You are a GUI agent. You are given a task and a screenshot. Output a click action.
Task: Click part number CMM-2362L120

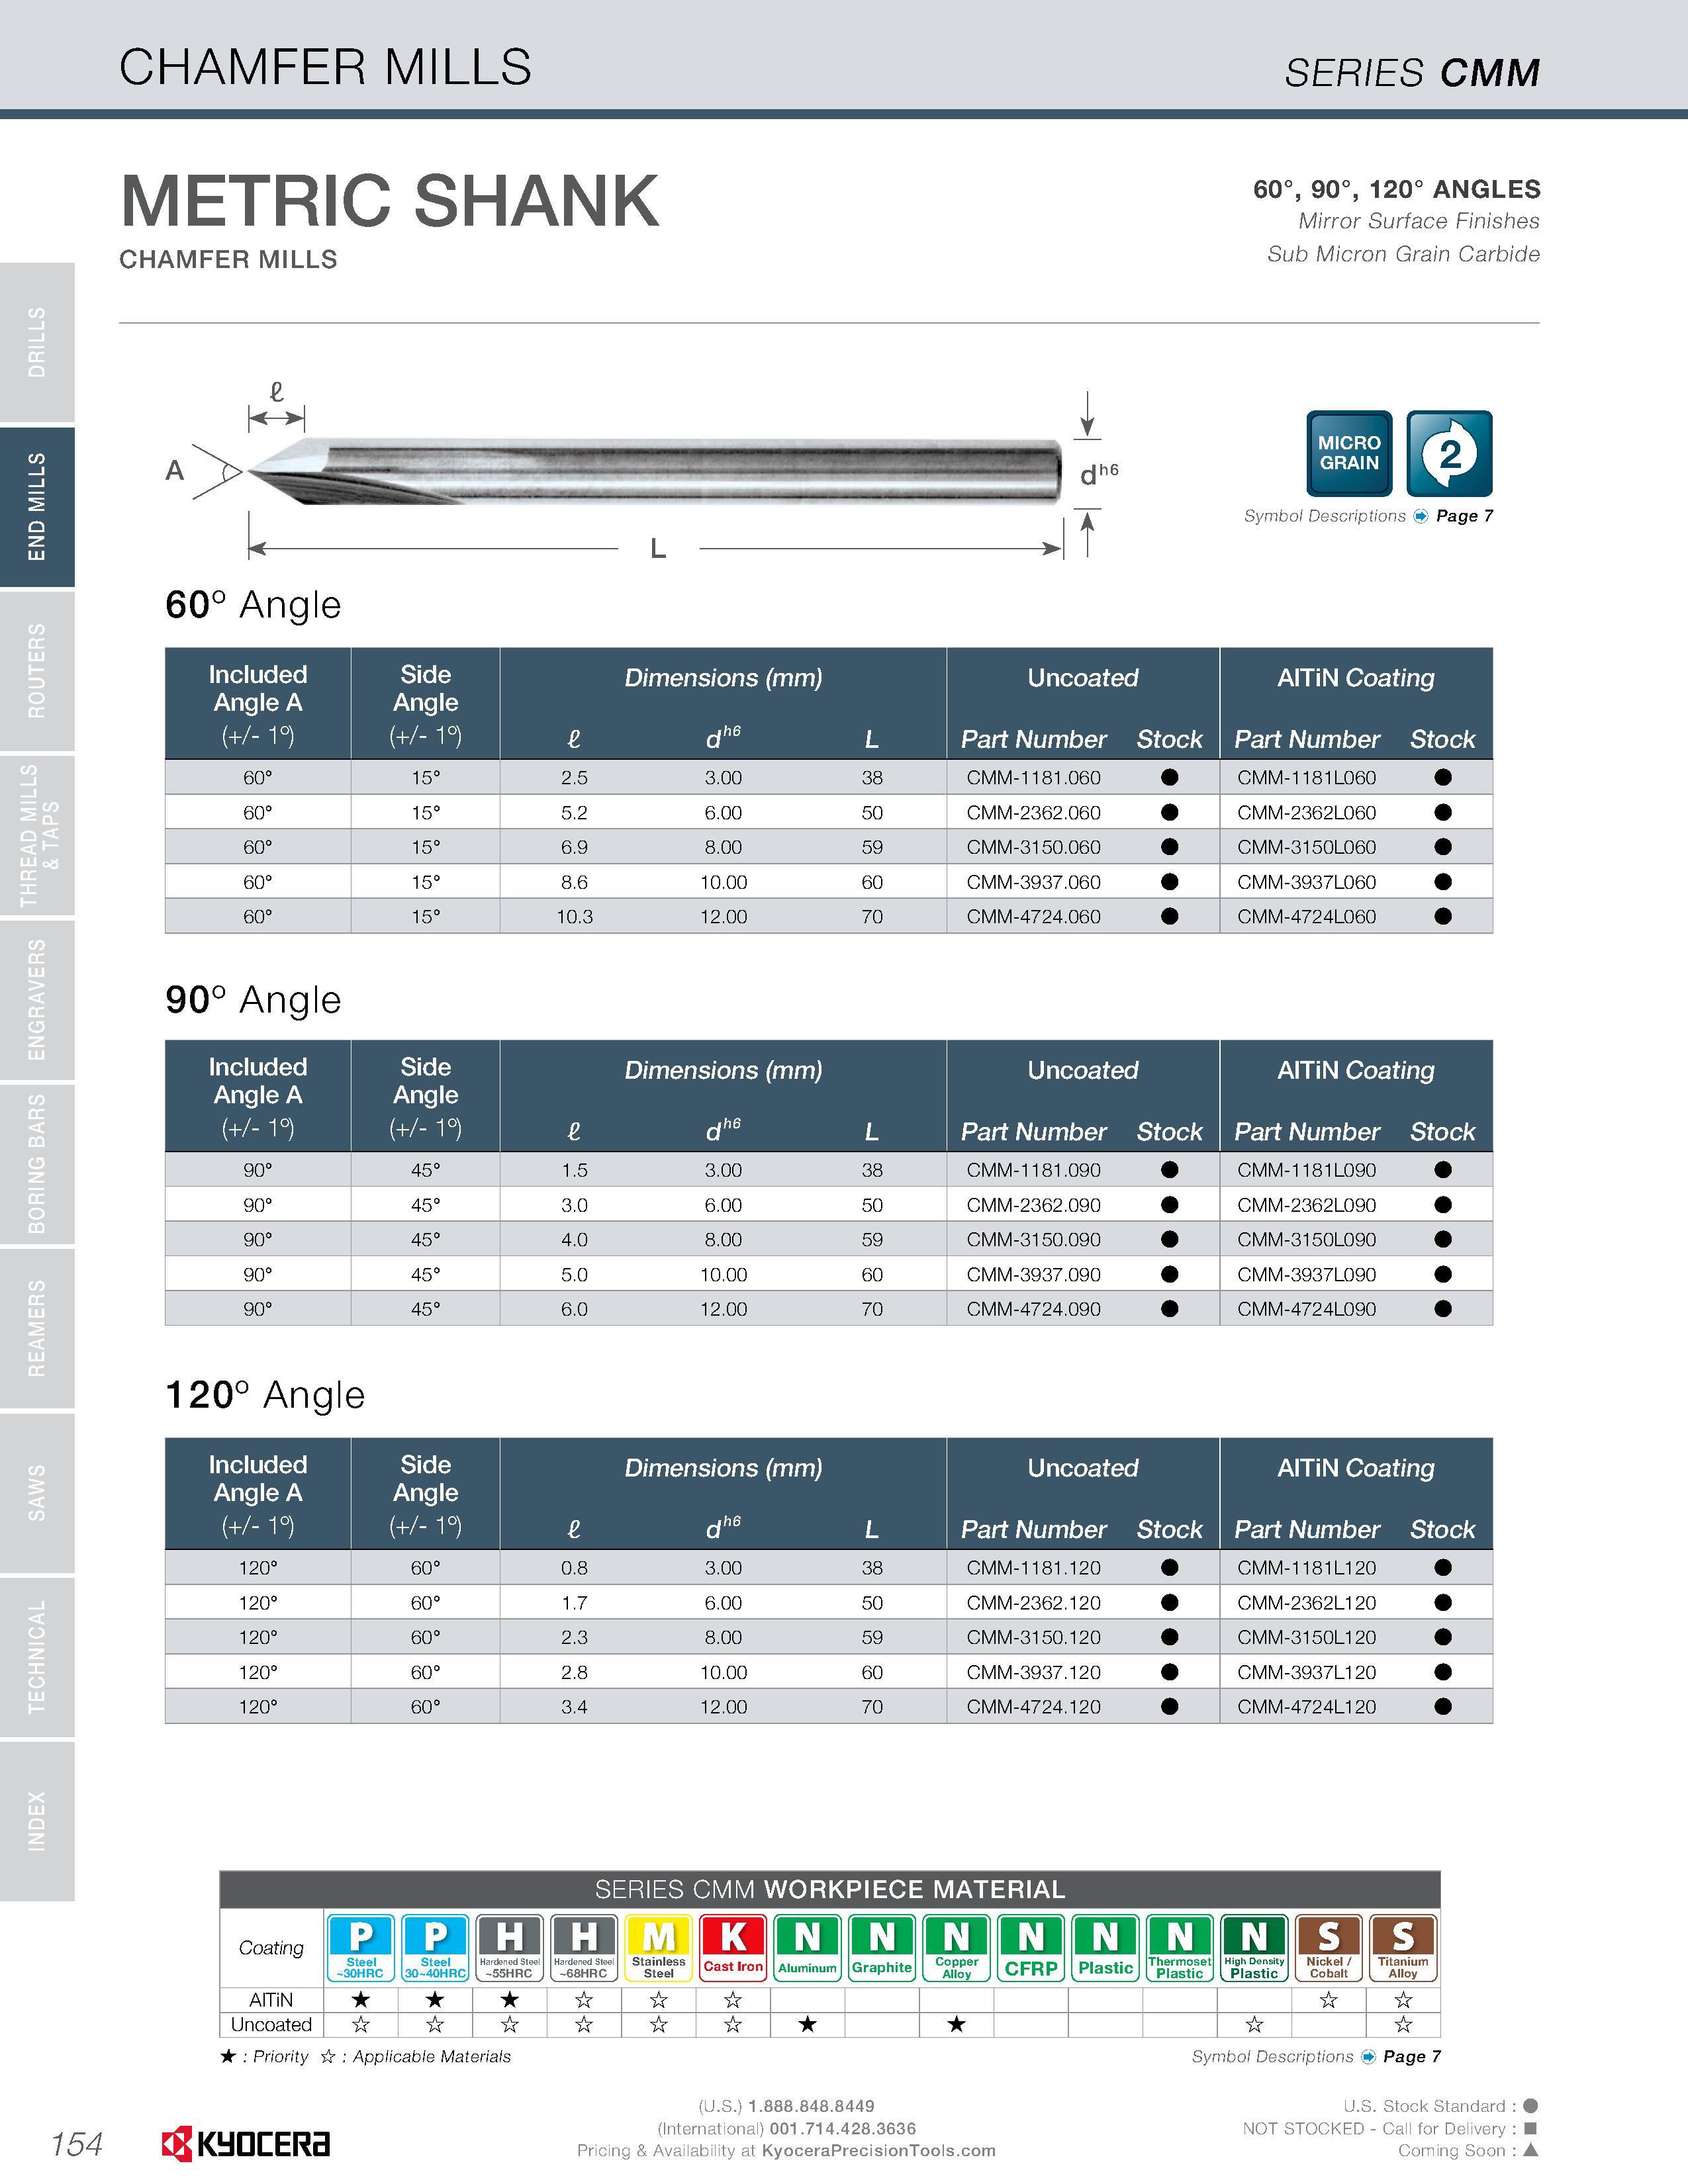tap(1306, 1602)
